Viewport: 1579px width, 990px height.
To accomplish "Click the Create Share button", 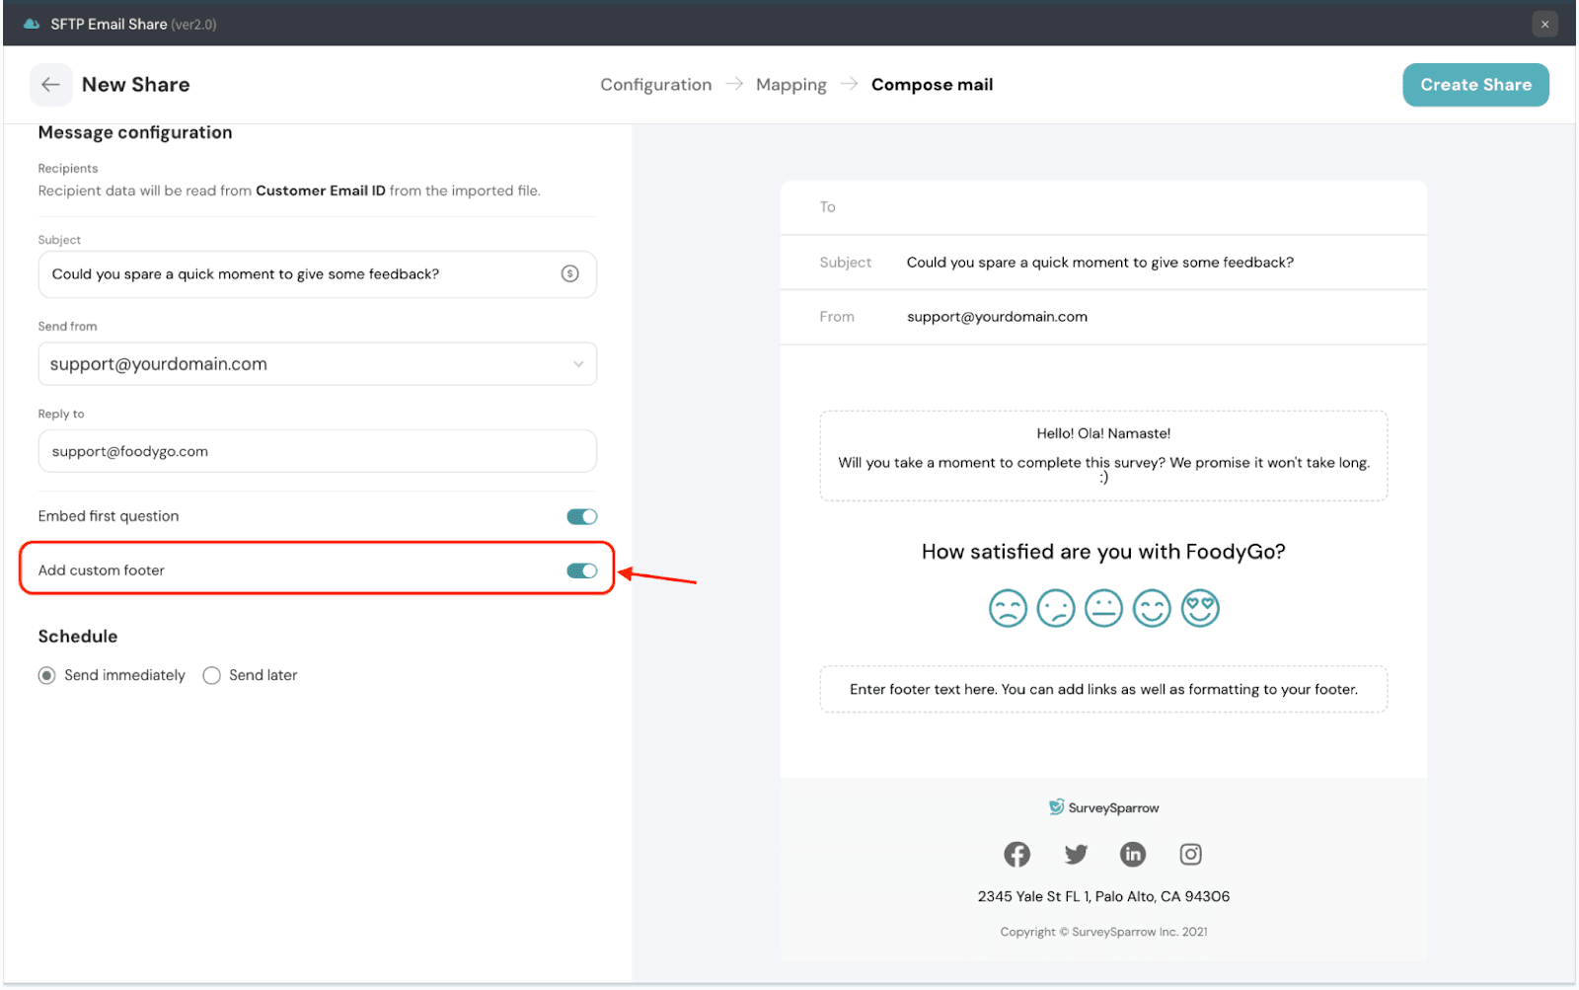I will pyautogui.click(x=1475, y=85).
